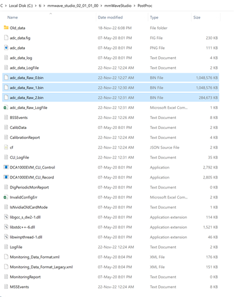
Task: Open the Old_data folder icon
Action: pyautogui.click(x=6, y=27)
